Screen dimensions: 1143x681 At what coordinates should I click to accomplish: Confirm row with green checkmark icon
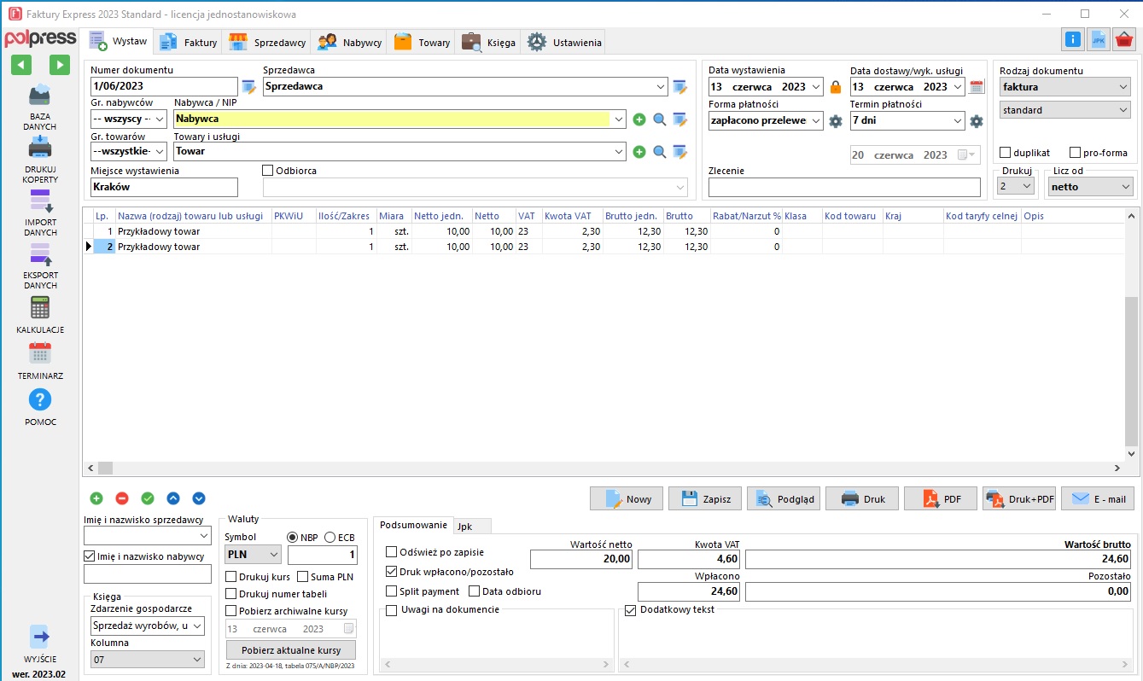(148, 498)
